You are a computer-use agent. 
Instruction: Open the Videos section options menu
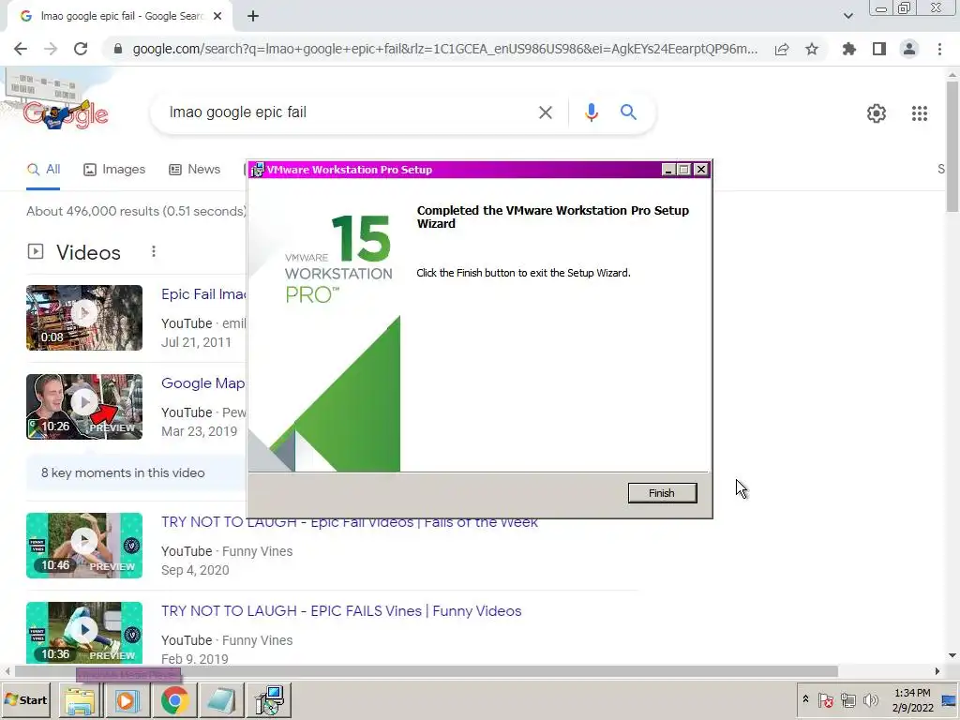(154, 251)
